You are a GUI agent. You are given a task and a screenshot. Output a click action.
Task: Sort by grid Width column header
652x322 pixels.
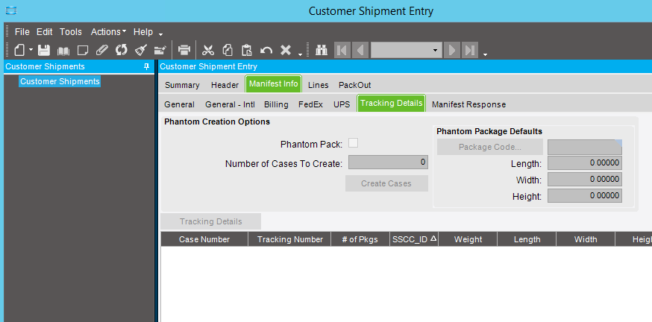pyautogui.click(x=586, y=239)
